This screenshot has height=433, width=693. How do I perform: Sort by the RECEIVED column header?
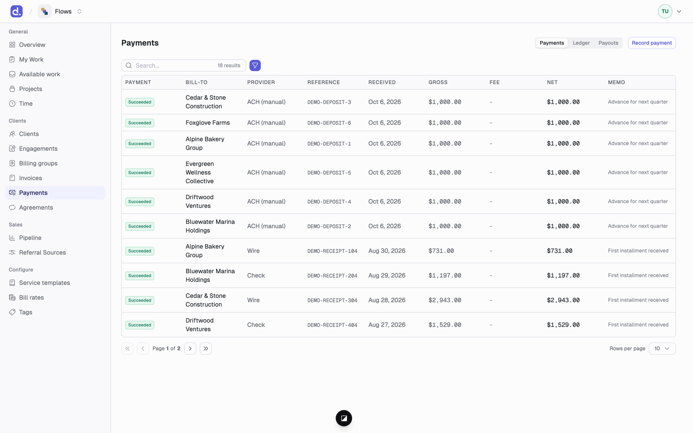tap(382, 82)
